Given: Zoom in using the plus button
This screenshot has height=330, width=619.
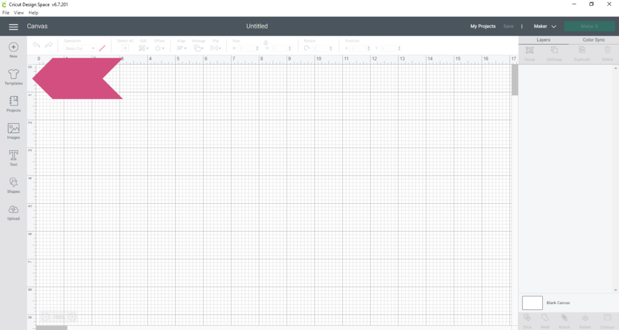Looking at the screenshot, I should [x=73, y=317].
